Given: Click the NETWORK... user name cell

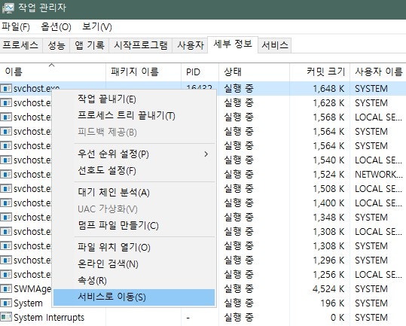Looking at the screenshot, I should 379,175.
